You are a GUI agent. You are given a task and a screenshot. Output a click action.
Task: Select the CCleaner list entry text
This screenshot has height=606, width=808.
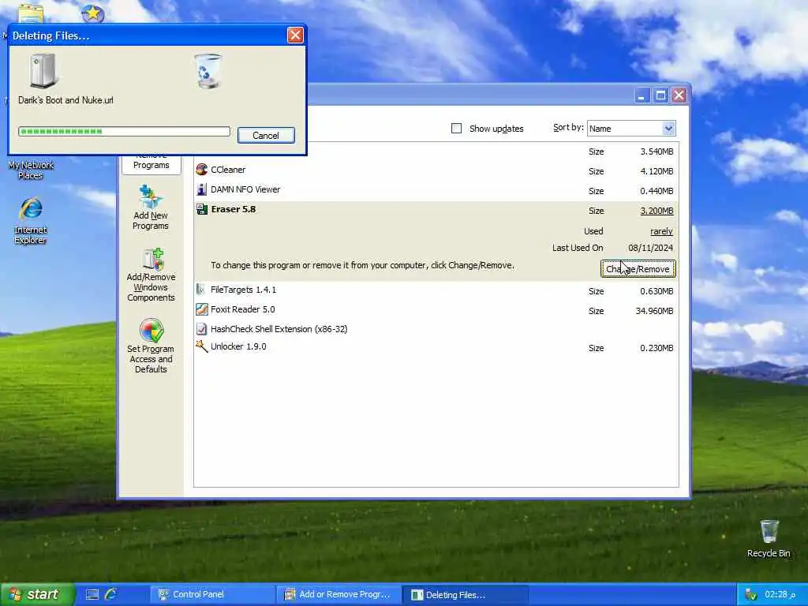pos(228,170)
